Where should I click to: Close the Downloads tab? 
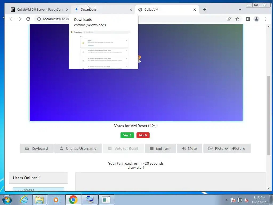click(x=131, y=10)
